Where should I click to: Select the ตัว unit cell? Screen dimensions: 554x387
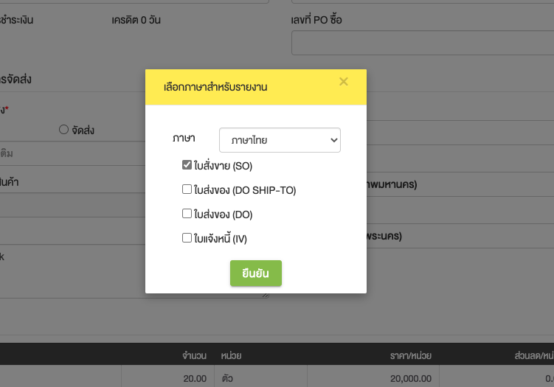(x=227, y=378)
